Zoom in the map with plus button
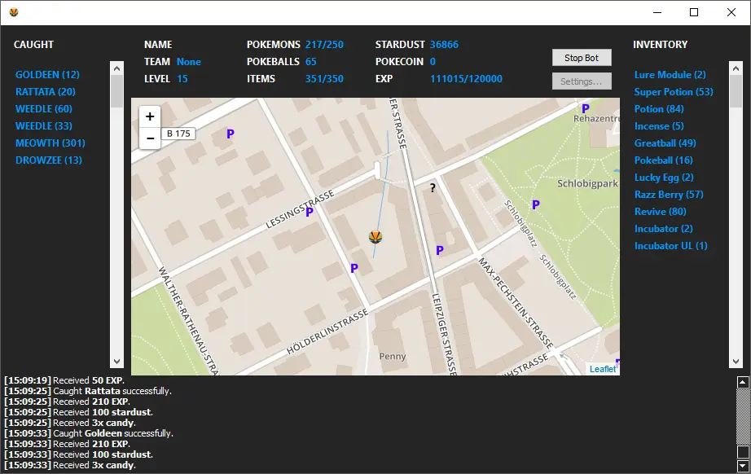Viewport: 751px width, 474px height. 150,117
